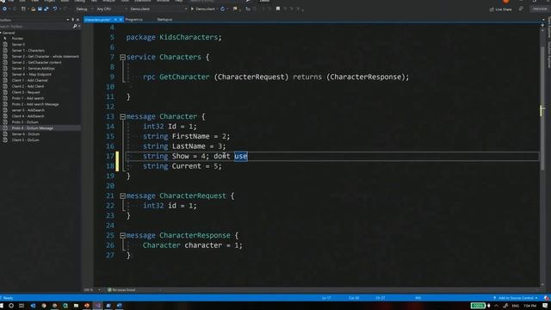
Task: Click icon of 'Server 0' toolbox item
Action: 5,44
